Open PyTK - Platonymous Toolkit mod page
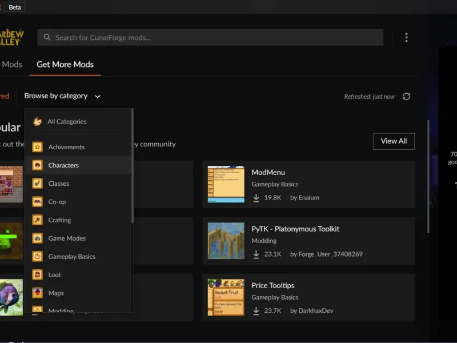457x343 pixels. [x=295, y=229]
